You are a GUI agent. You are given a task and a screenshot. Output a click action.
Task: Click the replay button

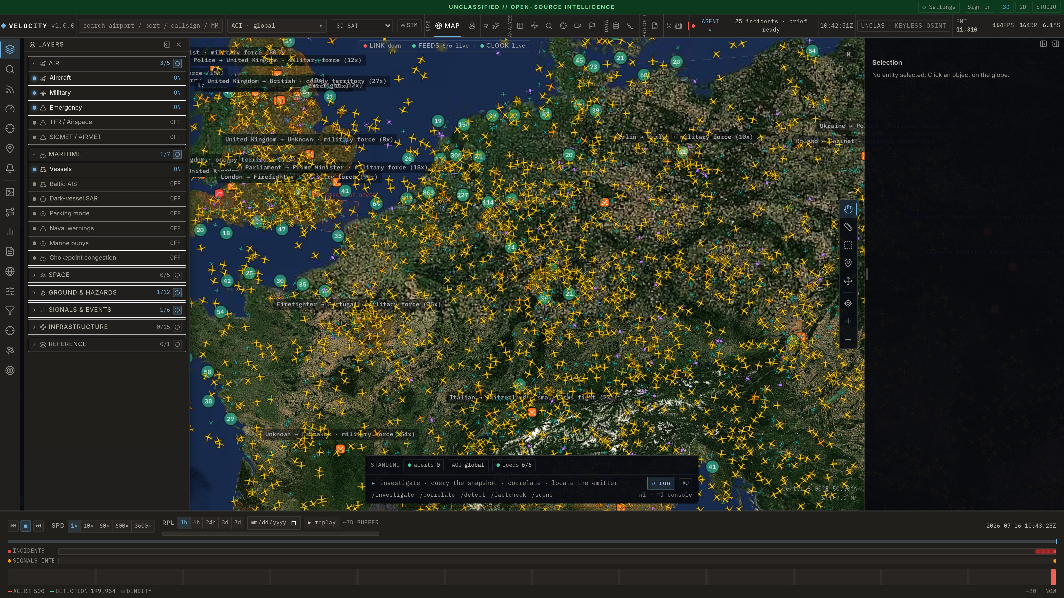click(x=322, y=523)
